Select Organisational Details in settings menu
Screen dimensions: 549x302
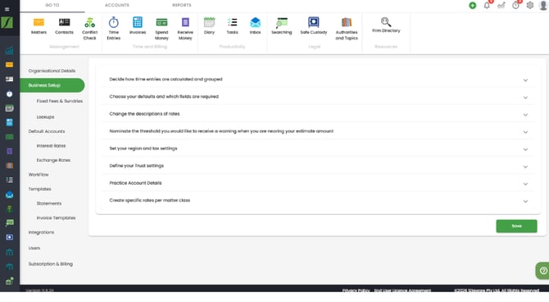point(52,71)
